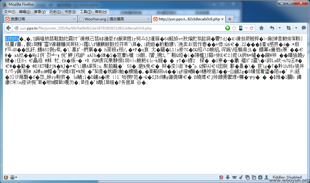
Task: Switch to the 资源订阅 tab
Action: coord(40,19)
